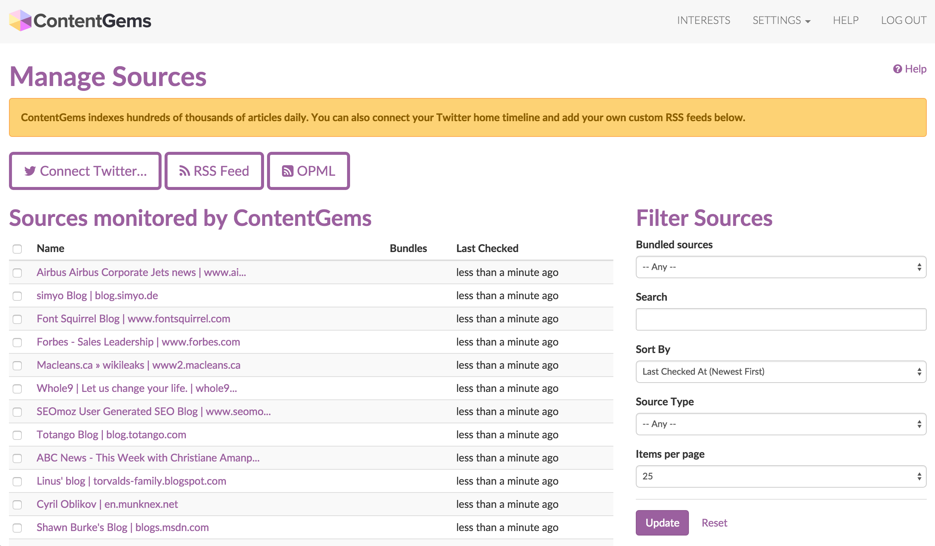This screenshot has width=935, height=546.
Task: Open the Help link below navbar
Action: [910, 69]
